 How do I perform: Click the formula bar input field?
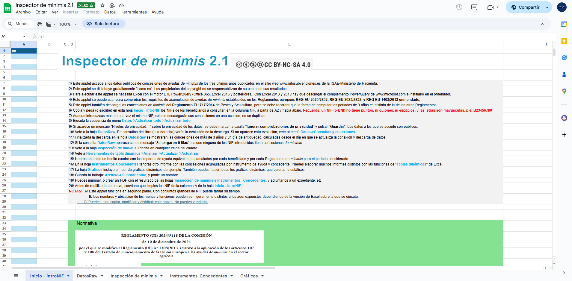tap(270, 37)
